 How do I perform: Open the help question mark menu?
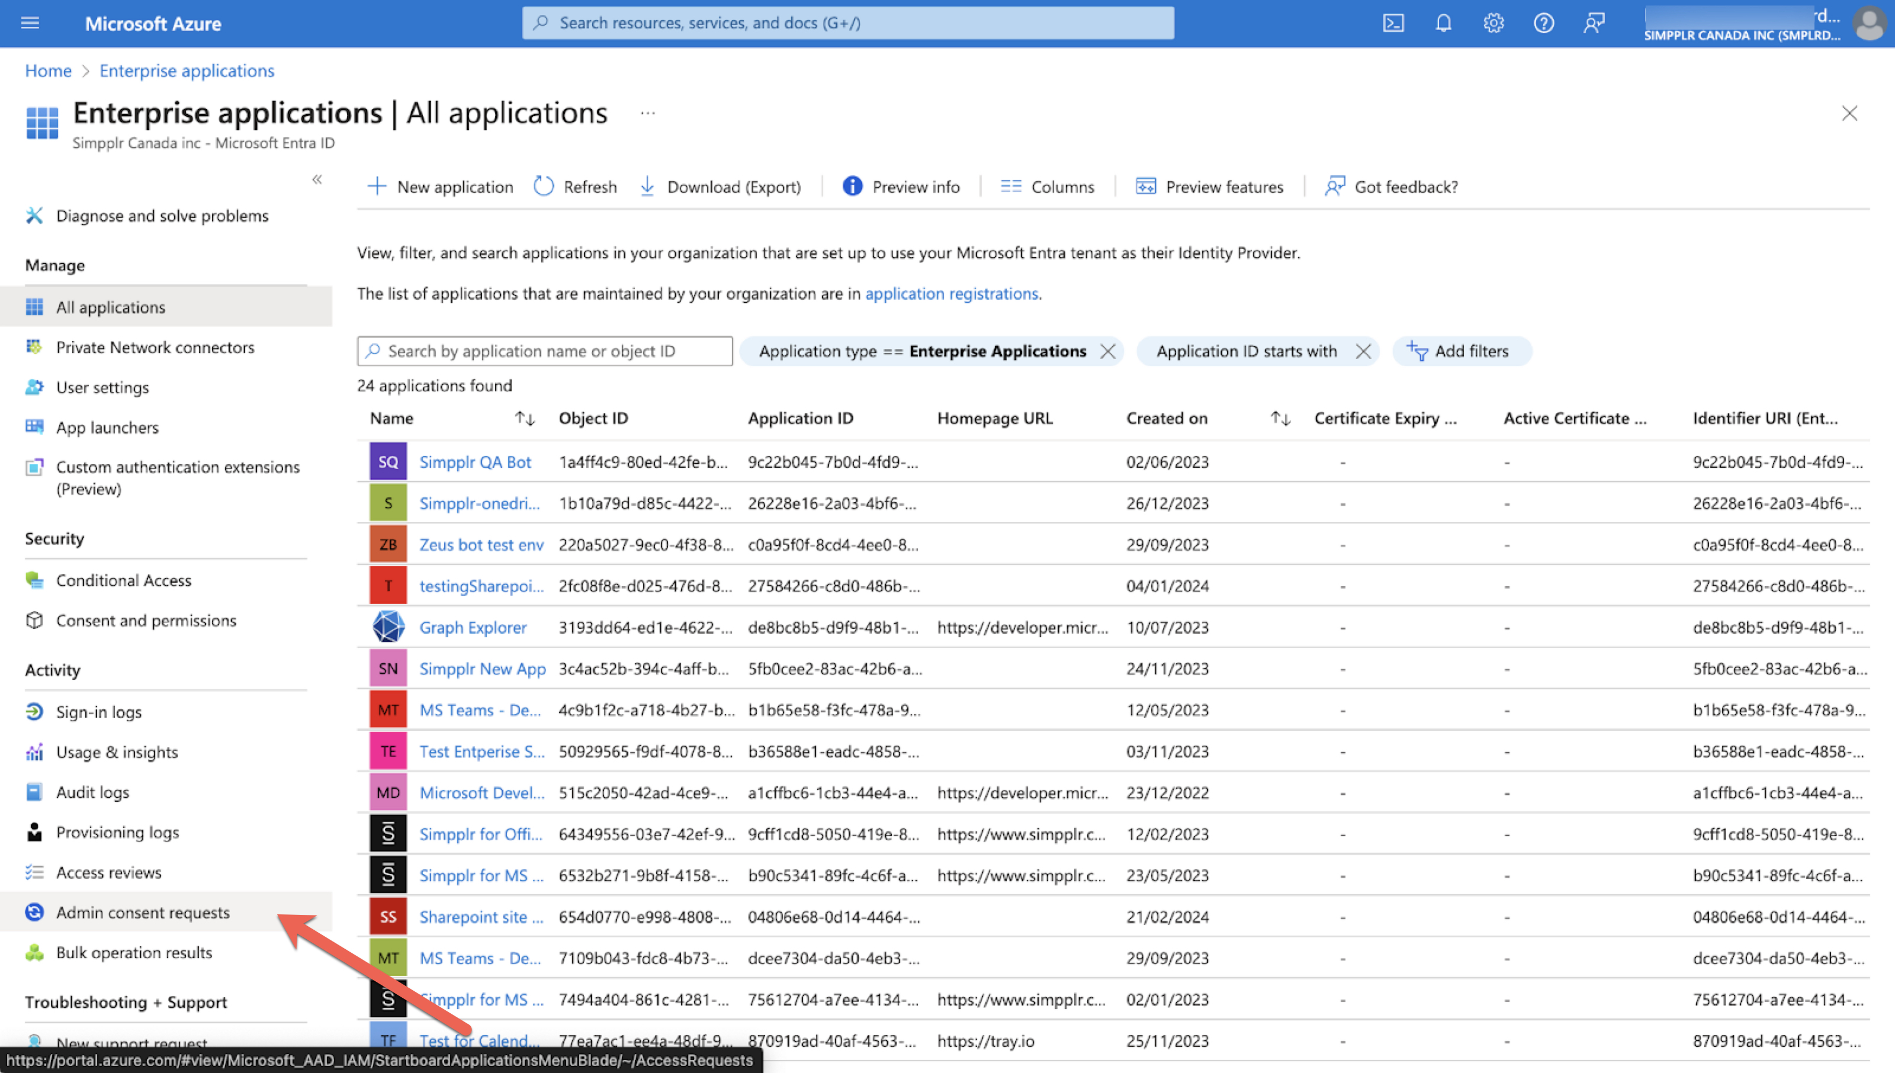1543,23
